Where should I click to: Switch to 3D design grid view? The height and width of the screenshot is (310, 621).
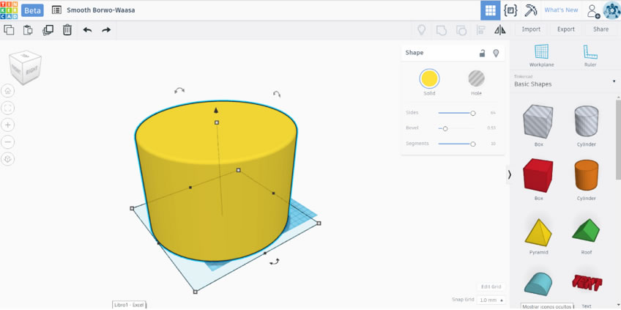[491, 10]
